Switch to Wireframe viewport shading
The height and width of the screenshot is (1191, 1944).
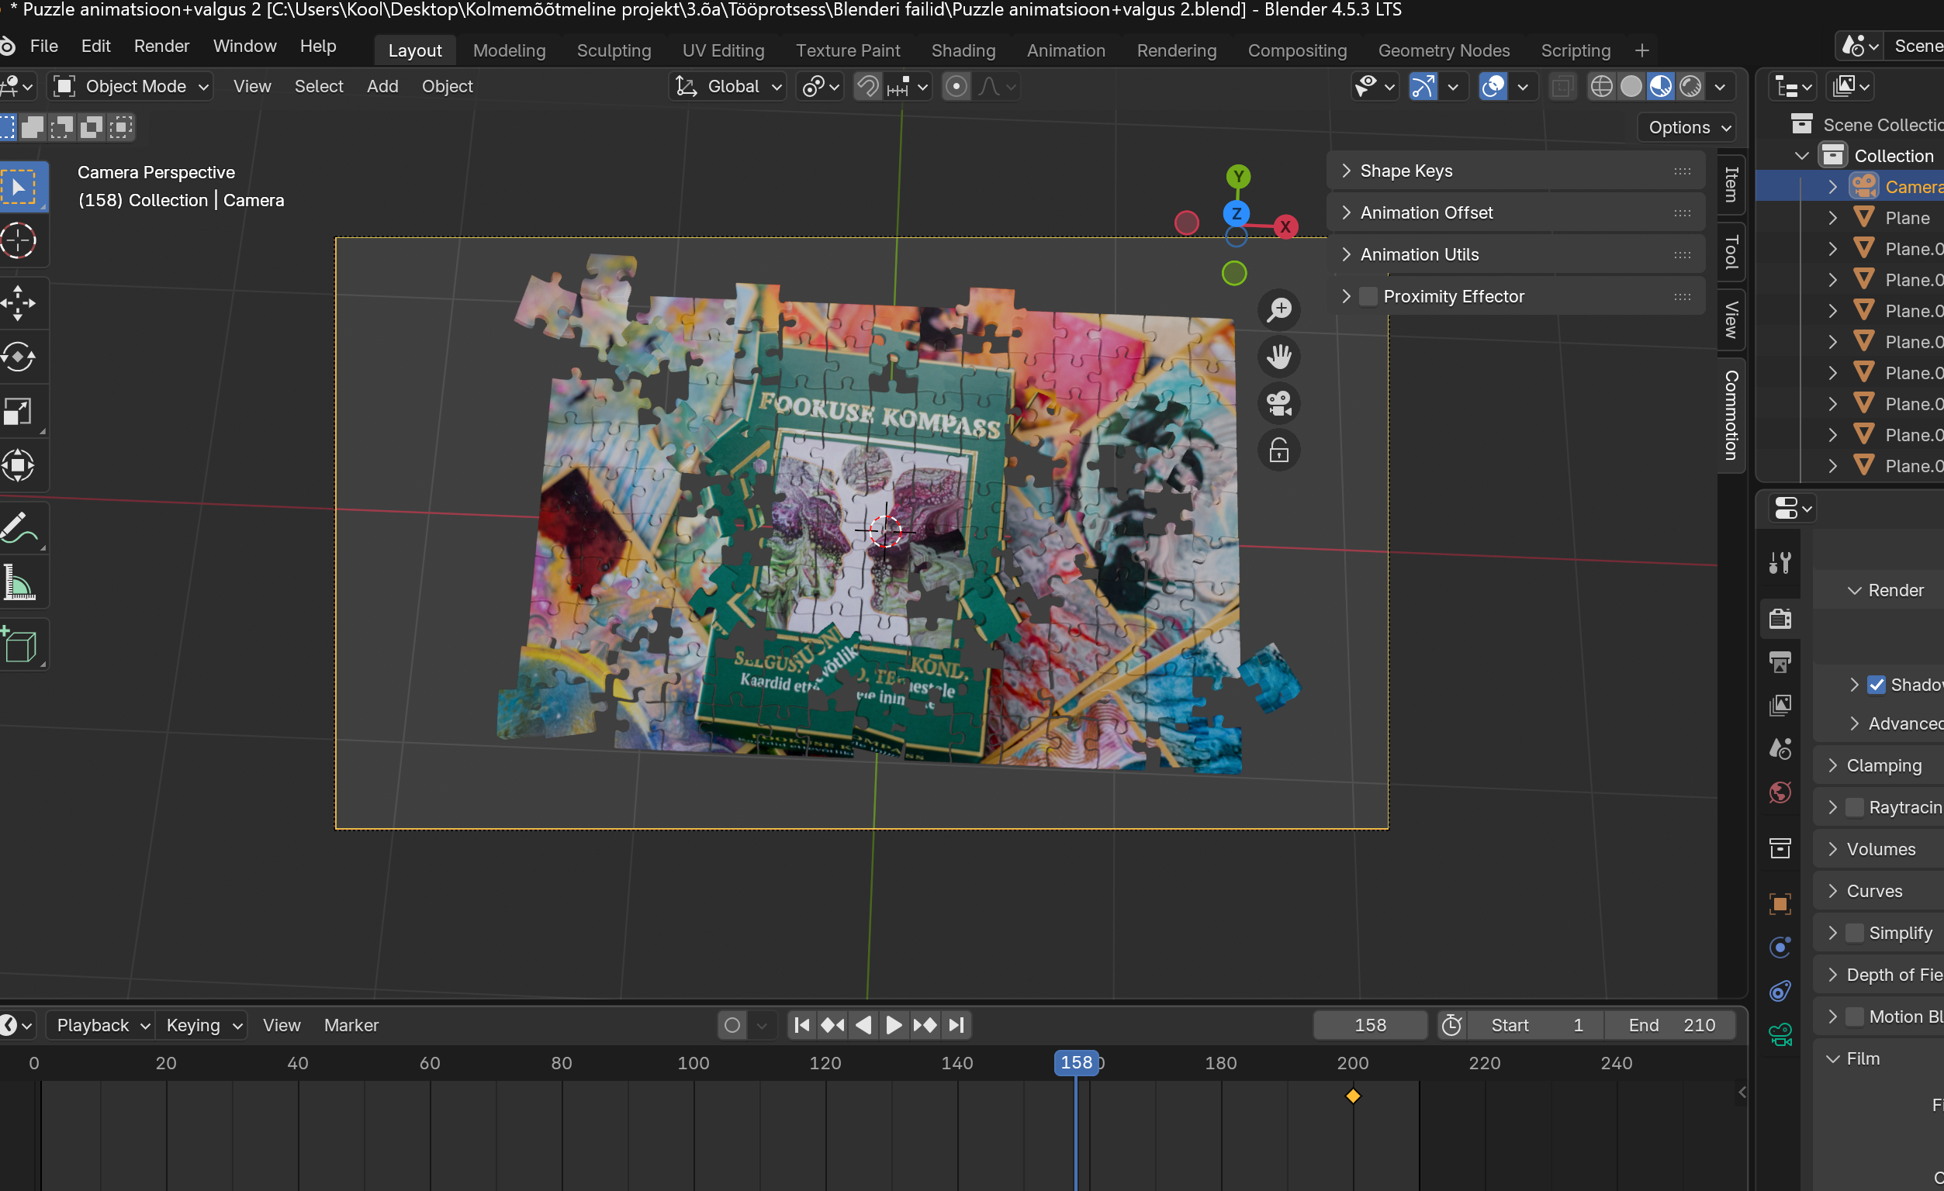click(1601, 86)
